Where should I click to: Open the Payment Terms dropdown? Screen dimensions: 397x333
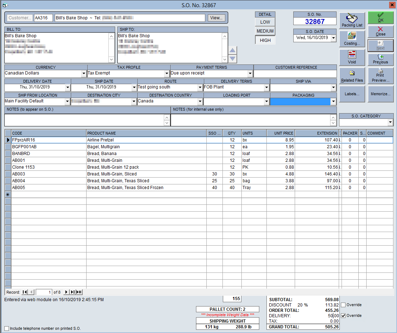250,73
